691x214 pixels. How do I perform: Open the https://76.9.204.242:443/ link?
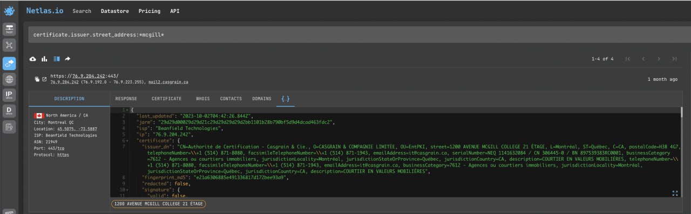84,76
